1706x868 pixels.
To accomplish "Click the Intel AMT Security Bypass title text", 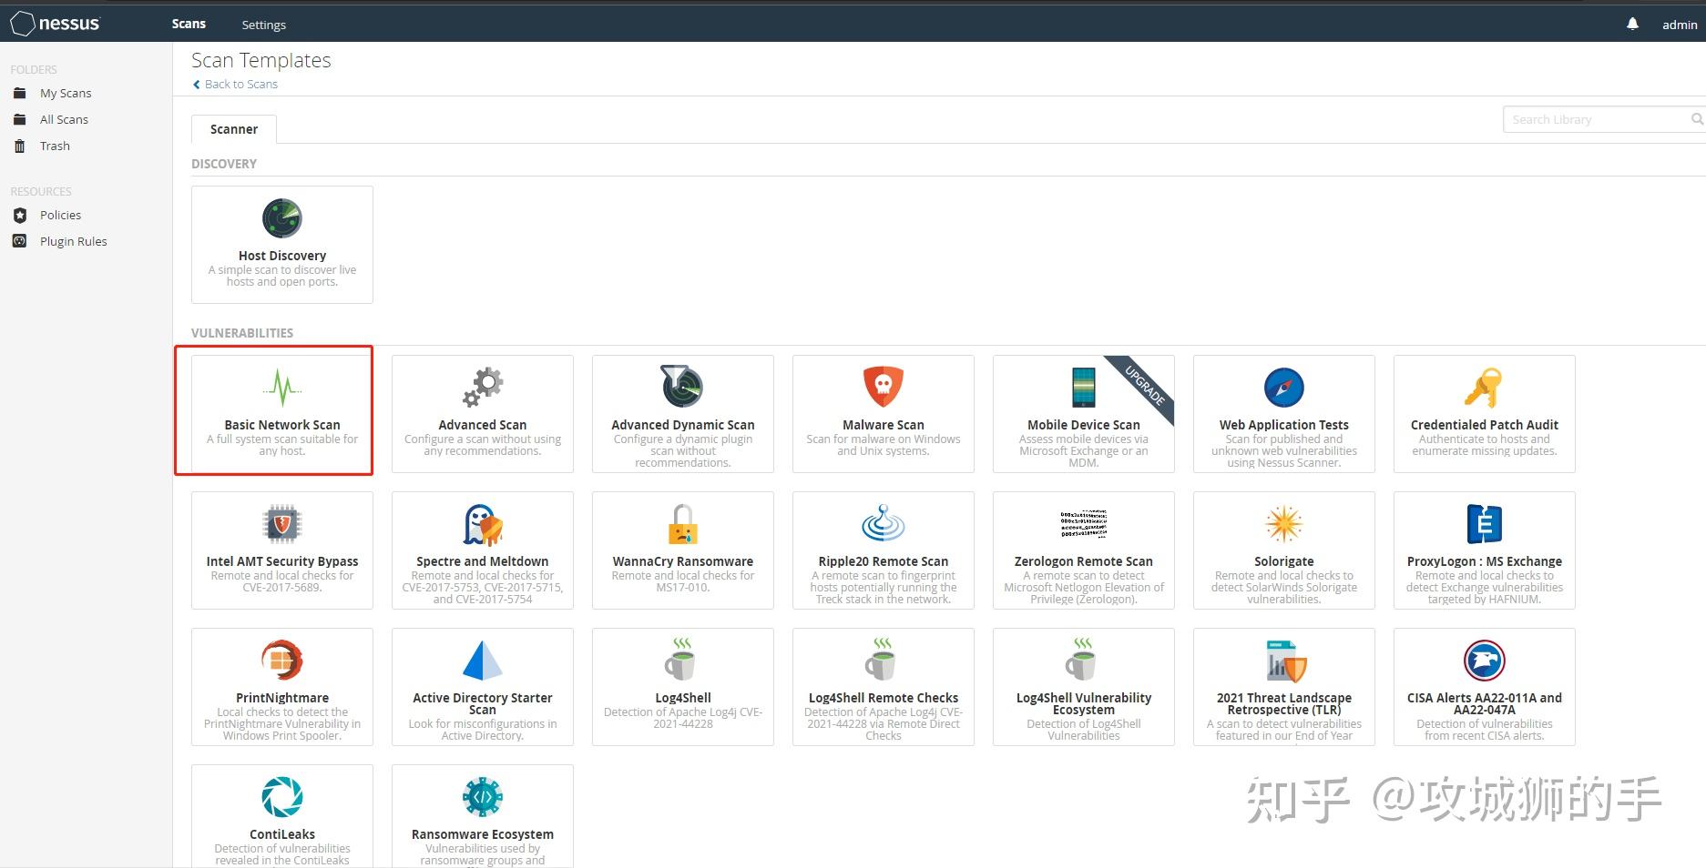I will 282,561.
